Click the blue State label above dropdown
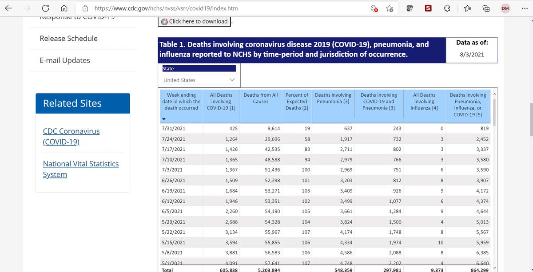The height and width of the screenshot is (272, 533). tap(199, 69)
